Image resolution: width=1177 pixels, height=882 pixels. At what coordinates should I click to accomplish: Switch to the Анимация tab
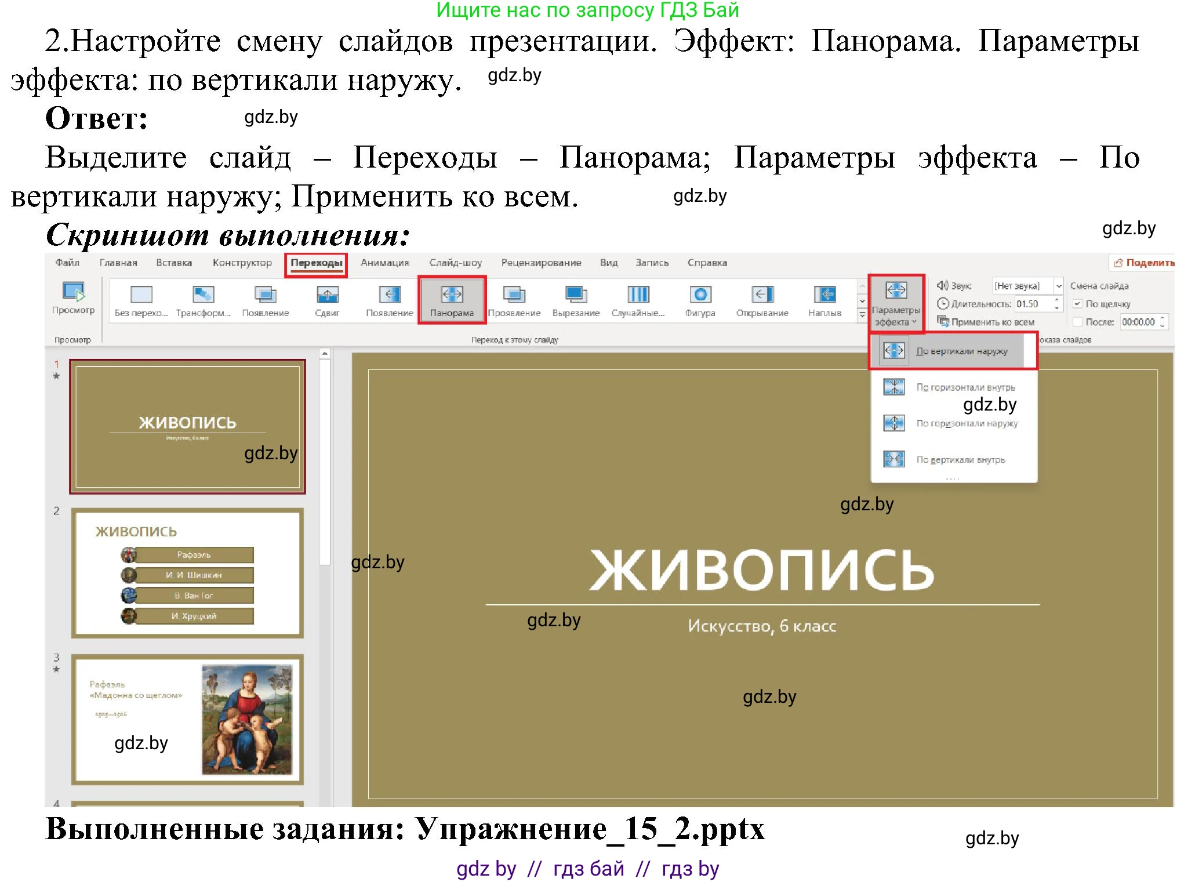(x=385, y=263)
